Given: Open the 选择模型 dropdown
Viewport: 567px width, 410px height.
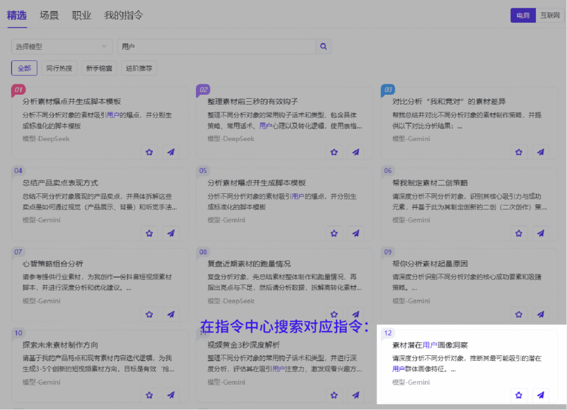Looking at the screenshot, I should pos(61,47).
